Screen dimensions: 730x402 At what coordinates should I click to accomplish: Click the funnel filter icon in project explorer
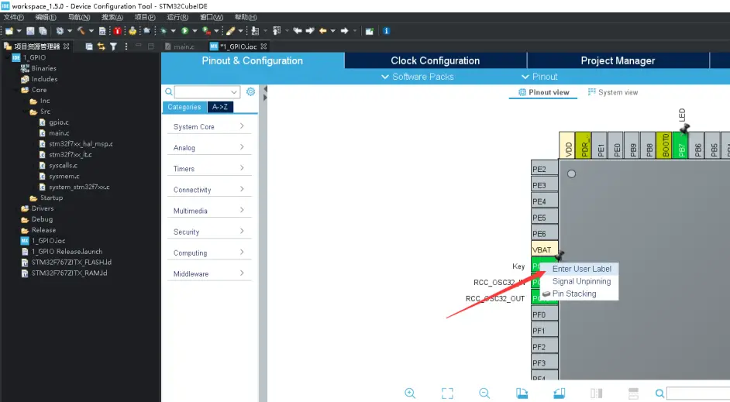click(113, 46)
